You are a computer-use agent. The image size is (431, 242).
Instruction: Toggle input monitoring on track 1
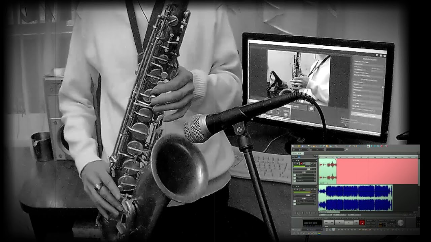tap(304, 163)
